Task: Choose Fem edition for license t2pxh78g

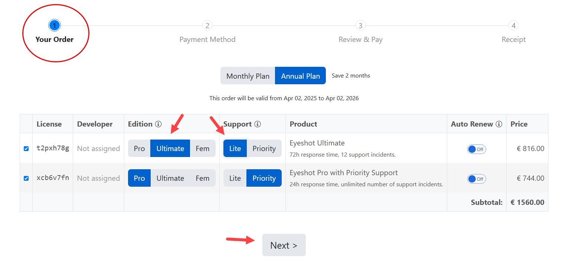Action: [203, 148]
